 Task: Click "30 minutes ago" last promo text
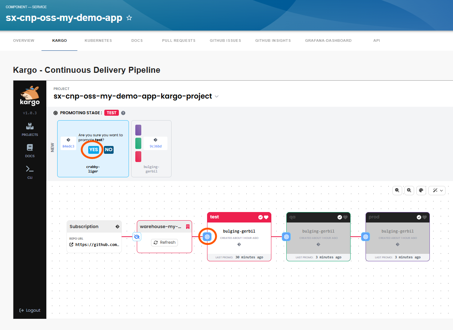tap(249, 257)
